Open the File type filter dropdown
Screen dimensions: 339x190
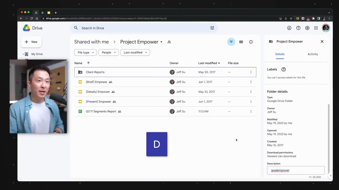point(86,53)
